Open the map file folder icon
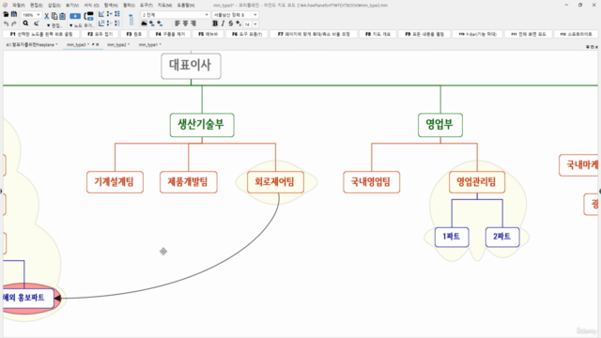This screenshot has height=338, width=601. coord(6,15)
